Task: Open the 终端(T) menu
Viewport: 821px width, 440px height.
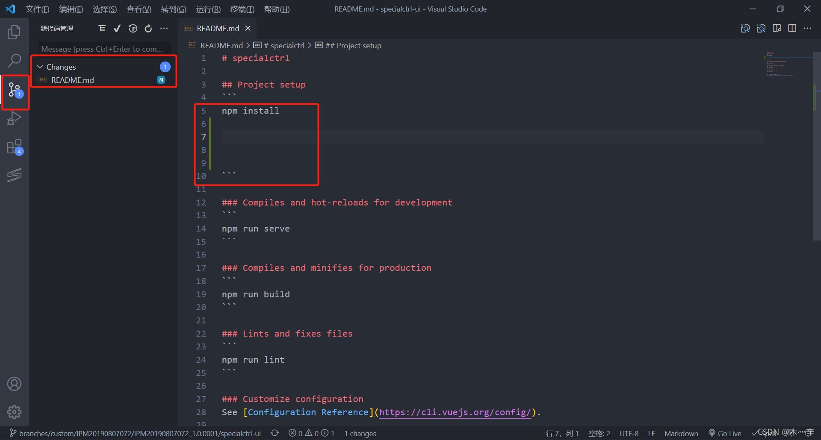Action: pyautogui.click(x=242, y=9)
